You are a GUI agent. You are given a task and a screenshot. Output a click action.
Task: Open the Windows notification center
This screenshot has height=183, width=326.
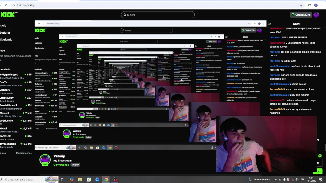(x=321, y=180)
